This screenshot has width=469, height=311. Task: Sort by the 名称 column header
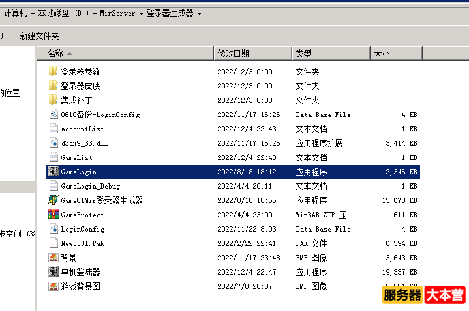click(125, 53)
